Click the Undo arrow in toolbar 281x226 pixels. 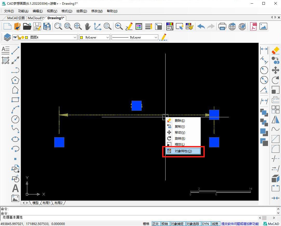(201, 26)
